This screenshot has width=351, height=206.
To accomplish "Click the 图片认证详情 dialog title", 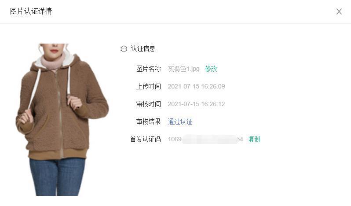I will (x=31, y=11).
